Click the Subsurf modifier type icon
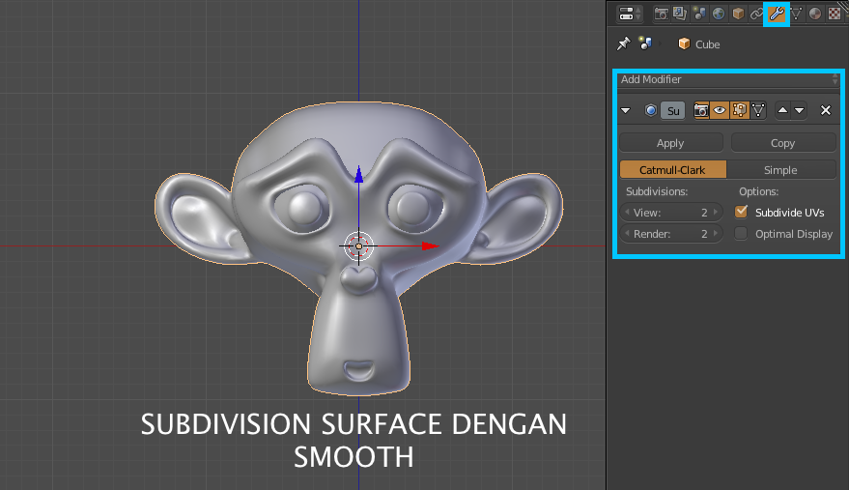 click(651, 110)
